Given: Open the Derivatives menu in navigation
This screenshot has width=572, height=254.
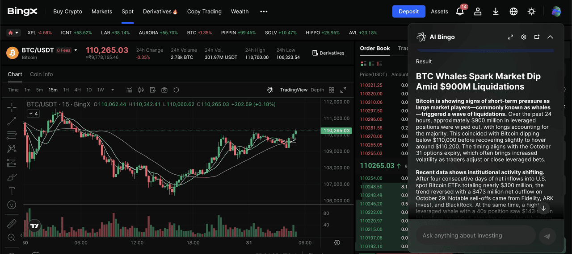Looking at the screenshot, I should coord(160,12).
